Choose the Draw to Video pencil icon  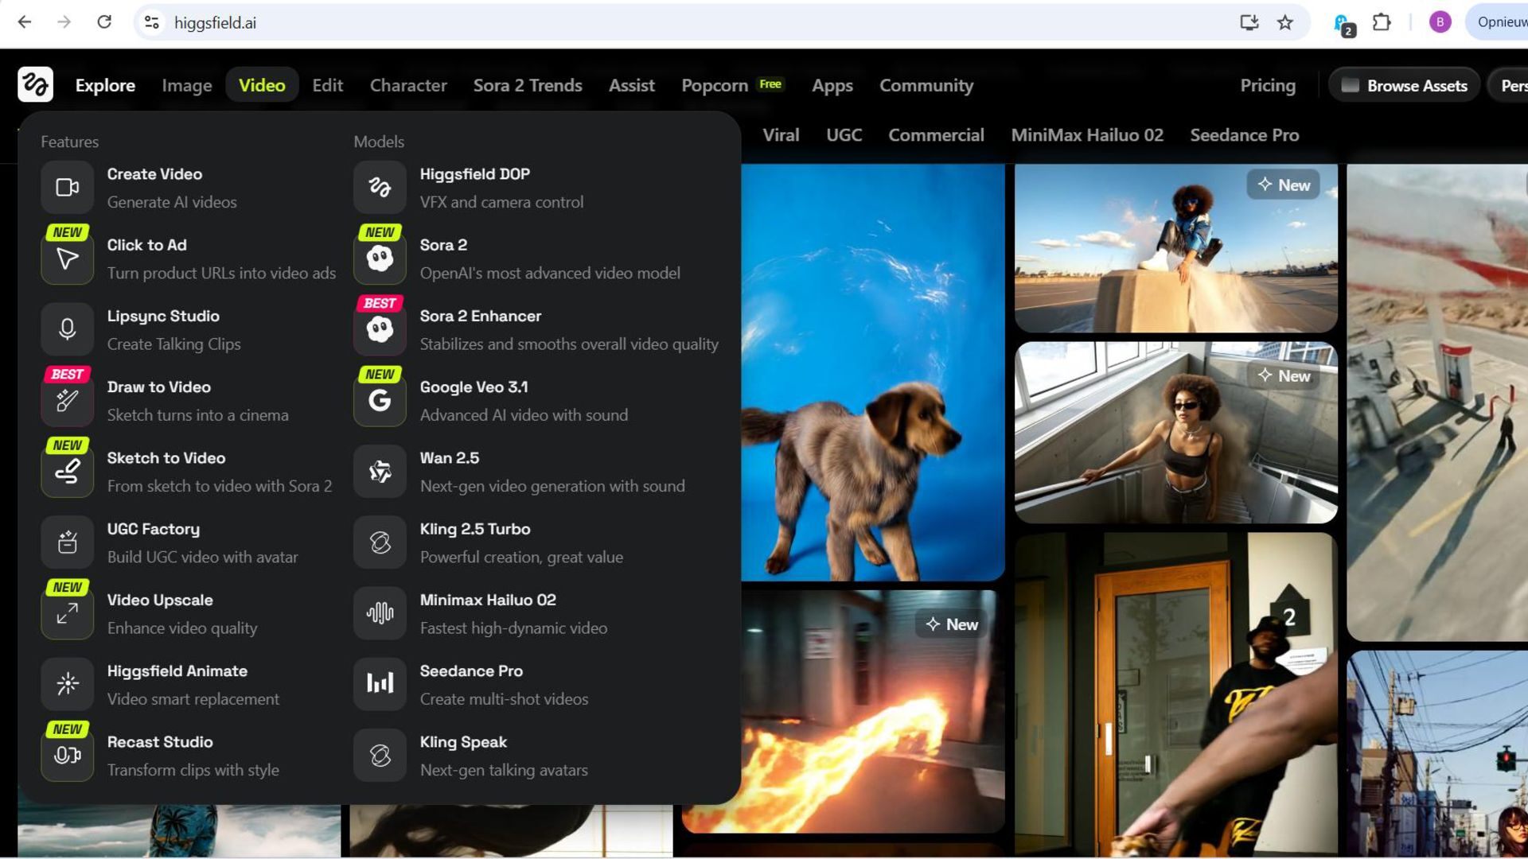click(68, 400)
